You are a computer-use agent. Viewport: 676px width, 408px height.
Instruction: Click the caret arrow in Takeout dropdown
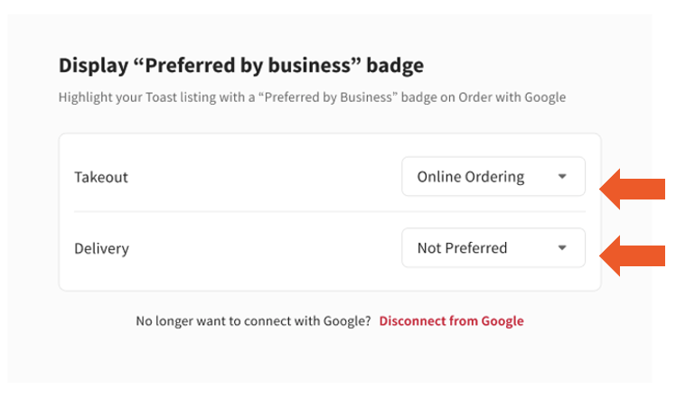tap(562, 177)
